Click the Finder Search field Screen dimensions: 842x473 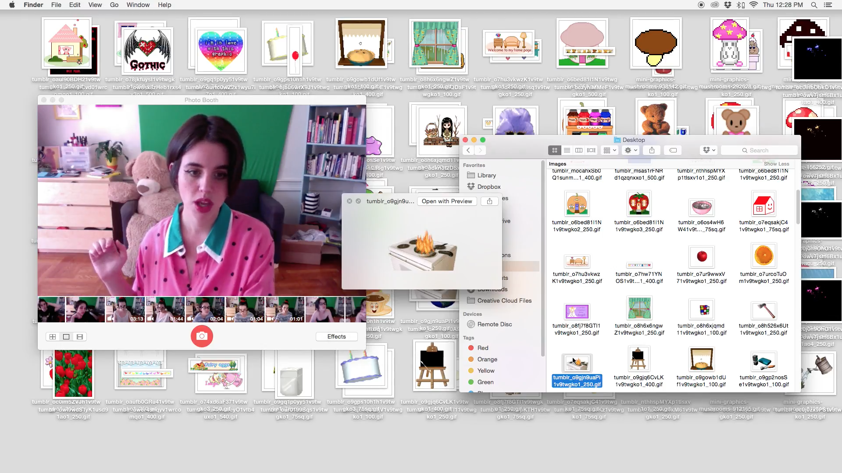point(759,150)
